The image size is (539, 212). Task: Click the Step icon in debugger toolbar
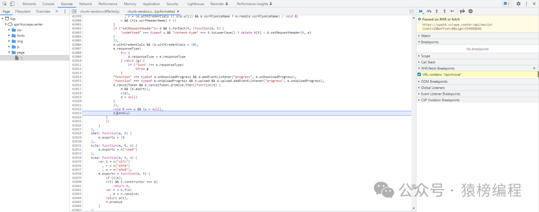(x=452, y=11)
